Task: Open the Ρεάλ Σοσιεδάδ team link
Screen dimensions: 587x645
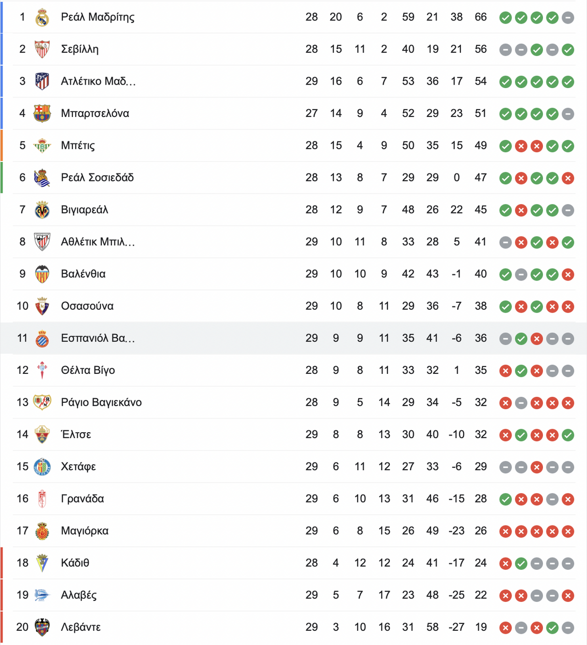Action: click(x=97, y=178)
